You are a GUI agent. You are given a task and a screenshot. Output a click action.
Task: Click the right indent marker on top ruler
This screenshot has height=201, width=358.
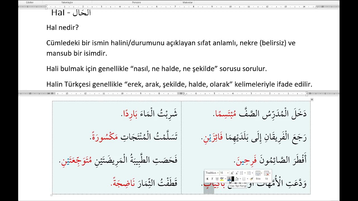316,7
